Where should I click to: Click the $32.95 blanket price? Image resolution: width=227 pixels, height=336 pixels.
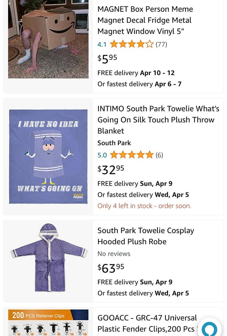(x=111, y=169)
